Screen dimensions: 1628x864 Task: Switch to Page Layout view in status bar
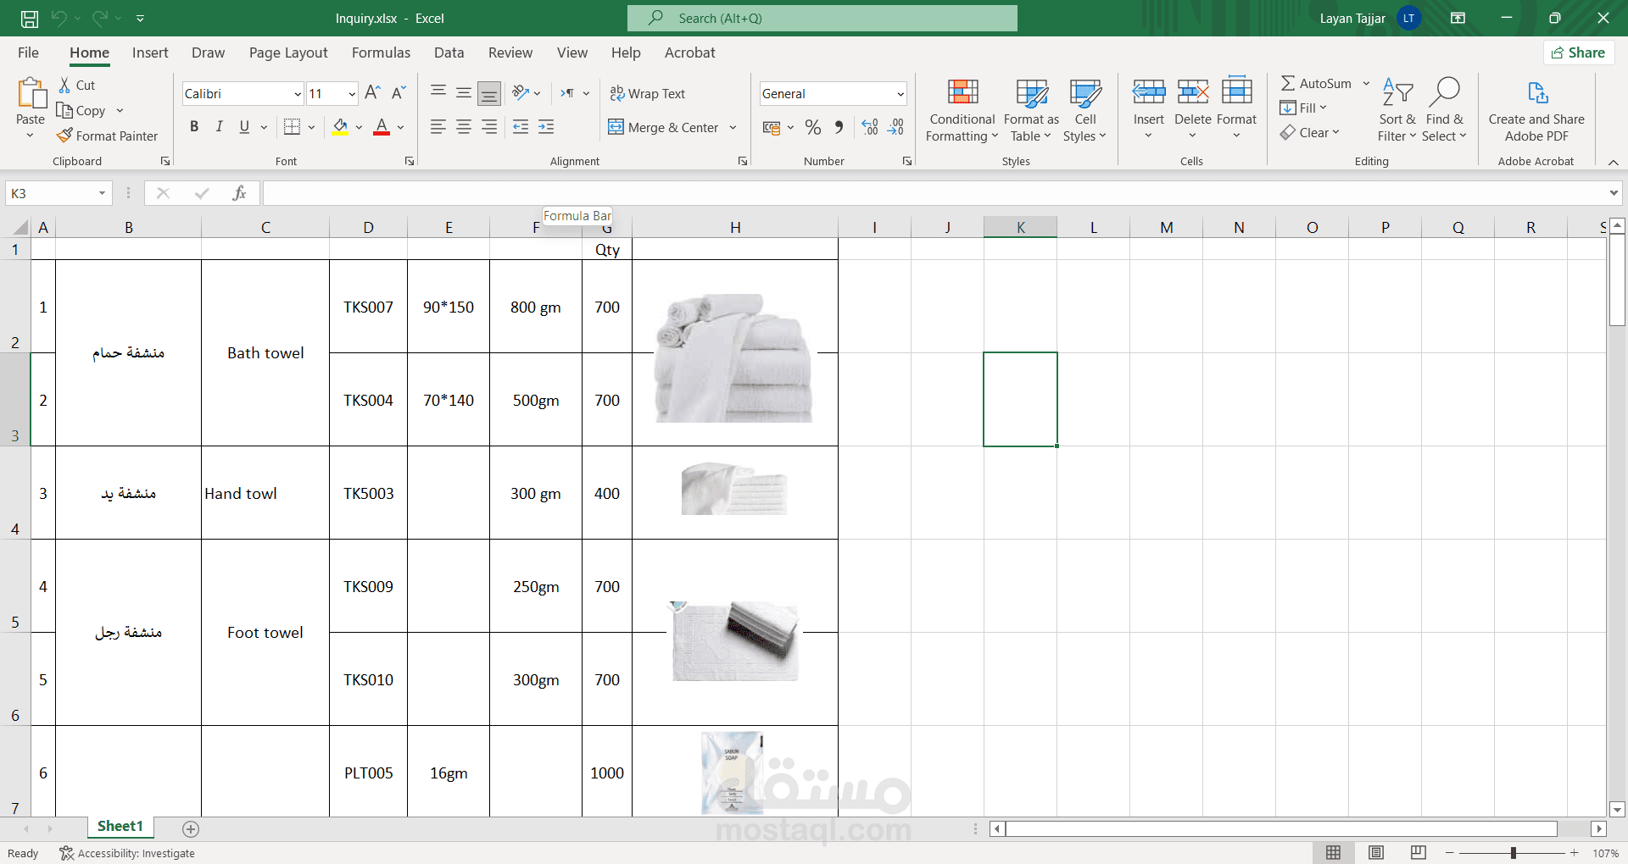click(1376, 852)
